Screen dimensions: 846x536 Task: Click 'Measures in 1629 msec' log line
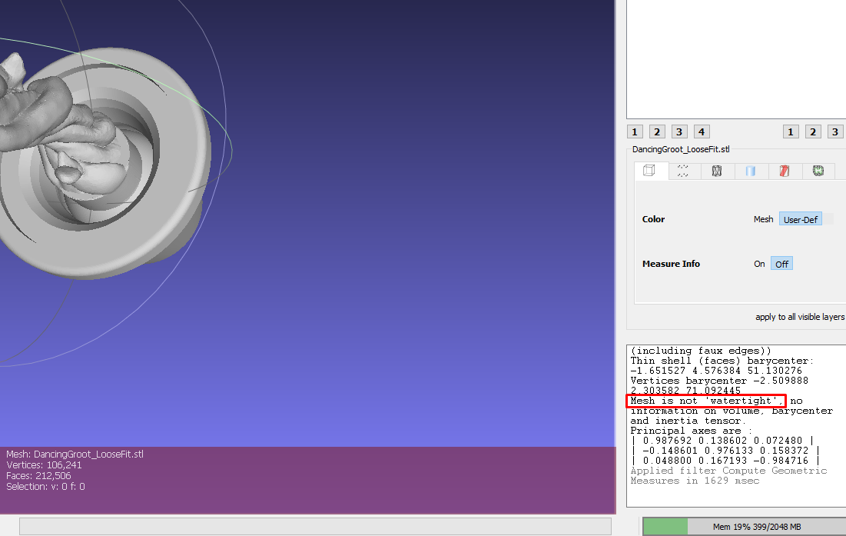(x=695, y=481)
